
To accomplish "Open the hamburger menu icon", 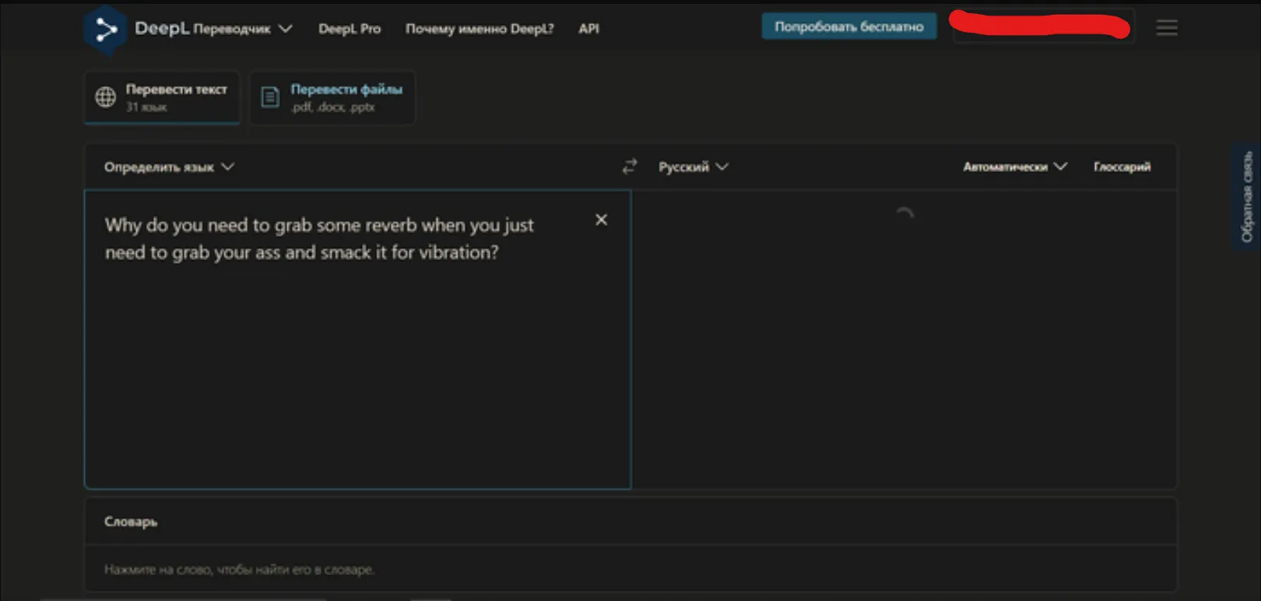I will coord(1166,28).
